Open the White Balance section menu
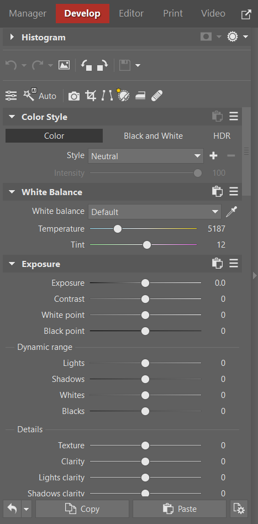Image resolution: width=258 pixels, height=524 pixels. (x=234, y=191)
